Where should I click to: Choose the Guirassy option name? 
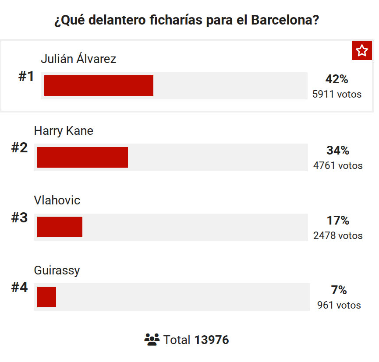point(57,271)
